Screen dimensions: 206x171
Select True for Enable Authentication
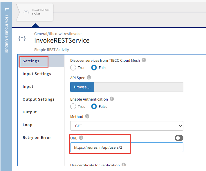pos(73,106)
